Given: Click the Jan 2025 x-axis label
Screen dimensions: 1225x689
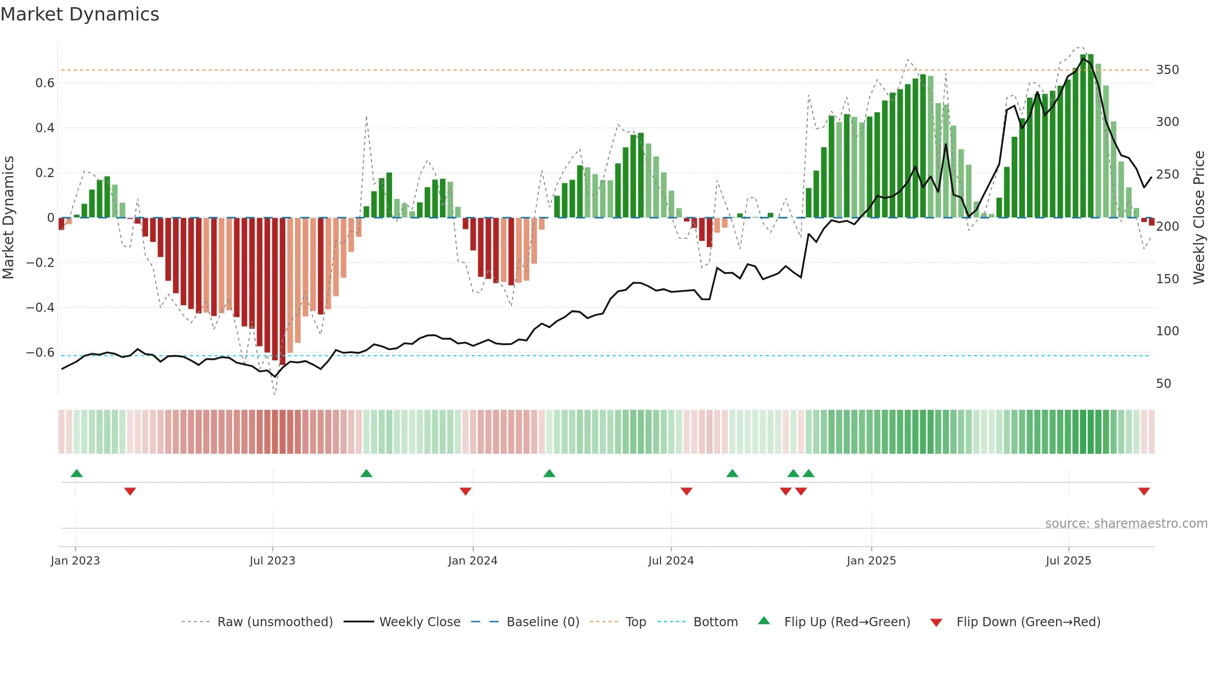Looking at the screenshot, I should pyautogui.click(x=872, y=560).
